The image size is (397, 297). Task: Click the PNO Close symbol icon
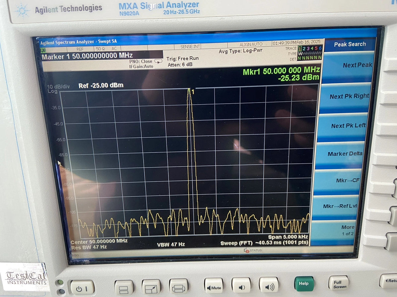[159, 61]
